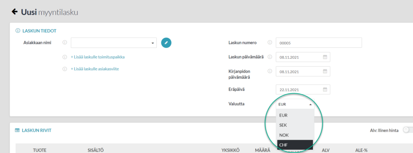This screenshot has width=413, height=153.
Task: Click + Lisää laskulle toimituspaikka link
Action: click(98, 57)
